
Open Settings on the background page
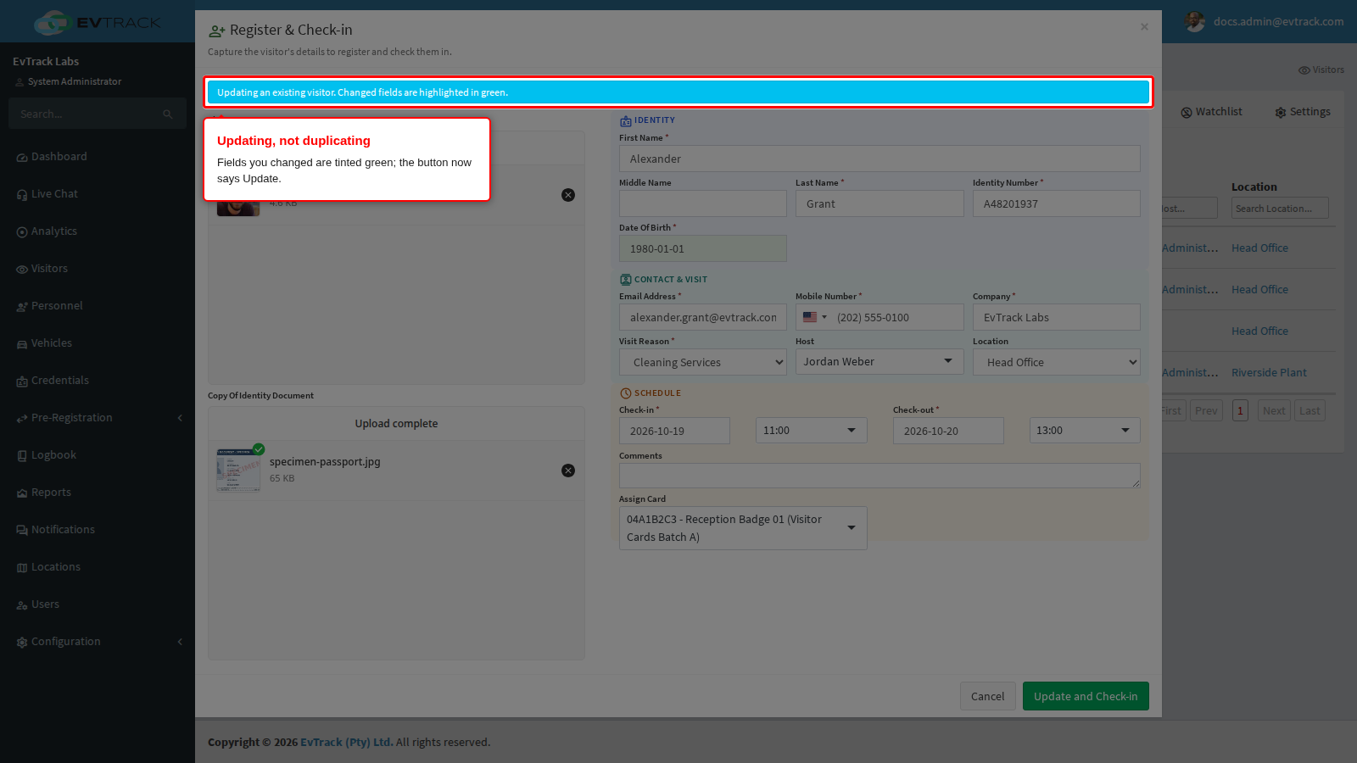click(1303, 112)
